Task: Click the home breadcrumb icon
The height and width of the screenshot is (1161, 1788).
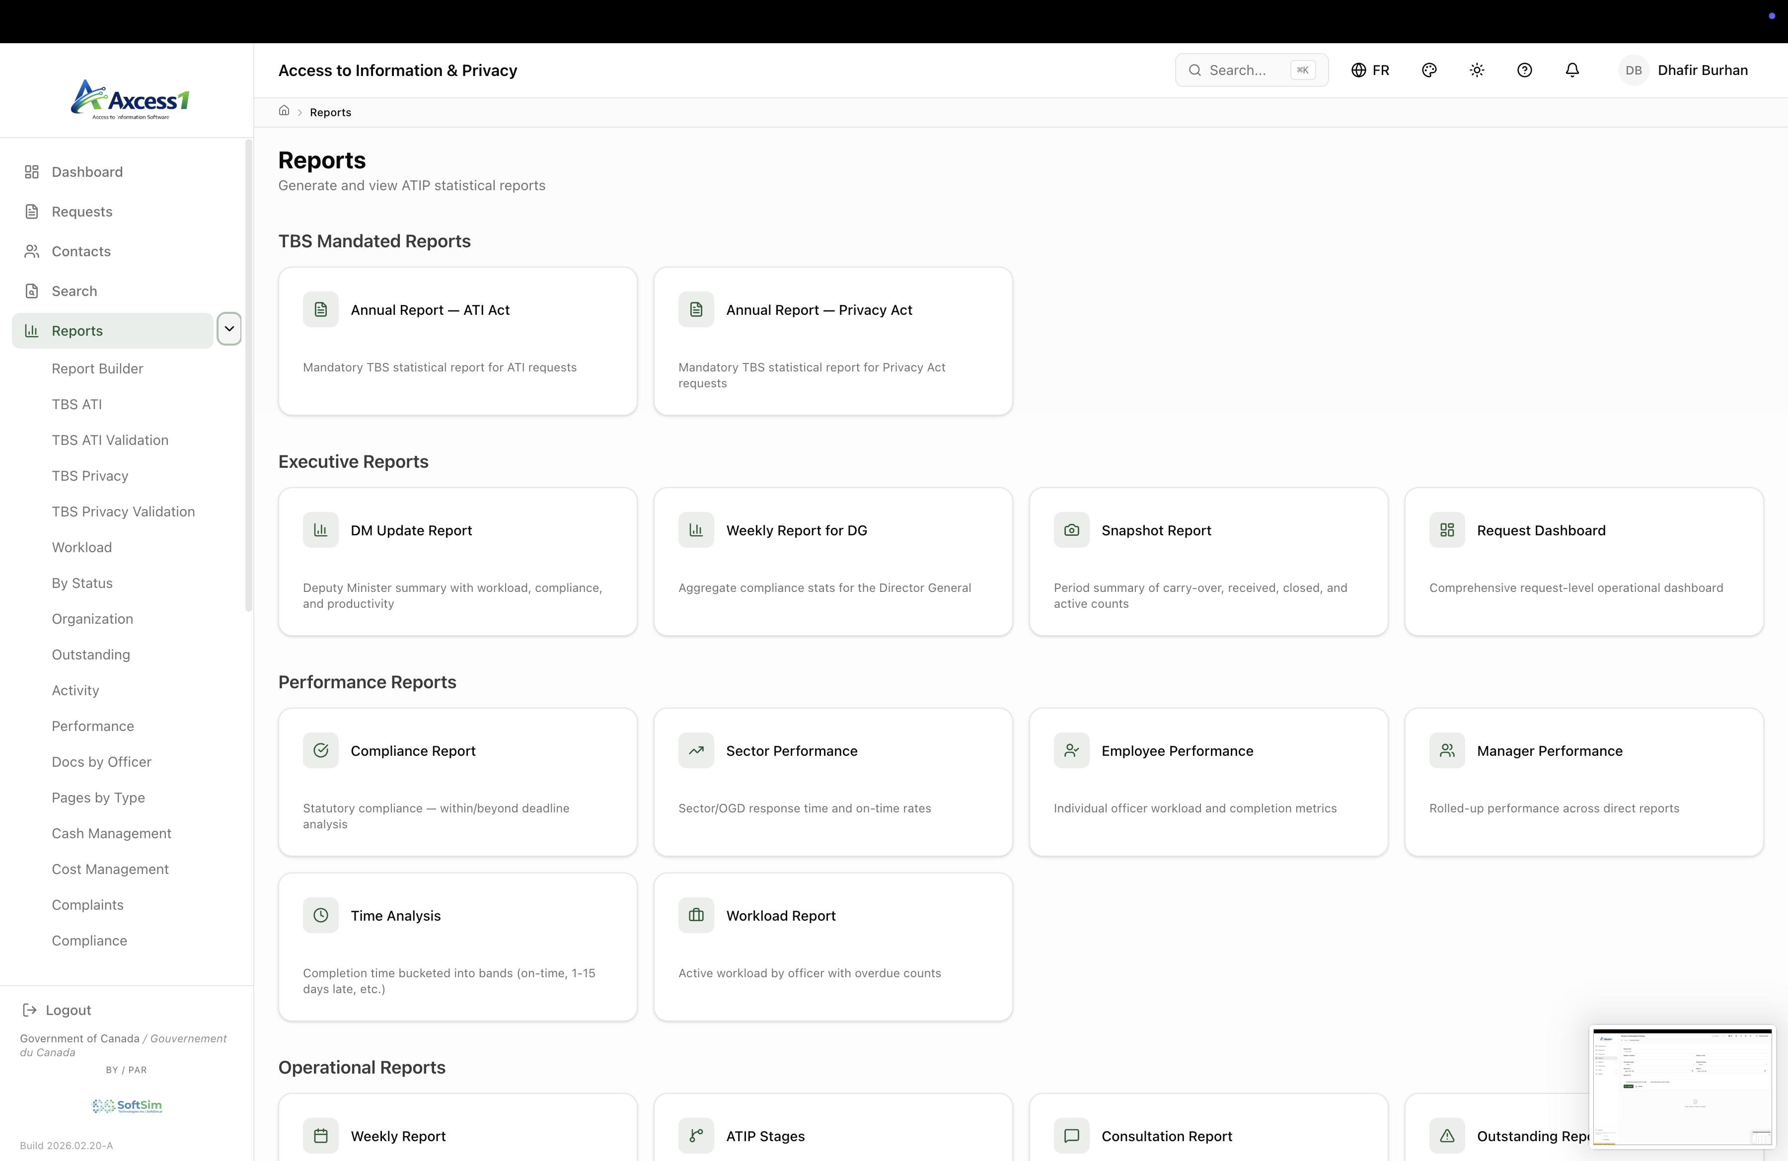Action: [284, 110]
